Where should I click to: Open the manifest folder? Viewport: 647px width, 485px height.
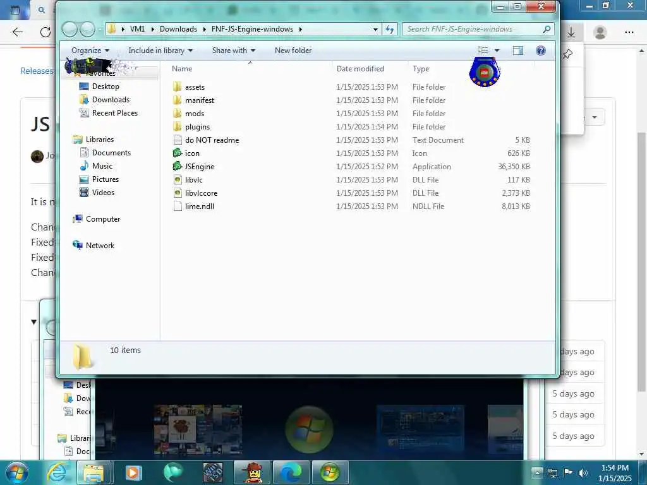coord(199,100)
